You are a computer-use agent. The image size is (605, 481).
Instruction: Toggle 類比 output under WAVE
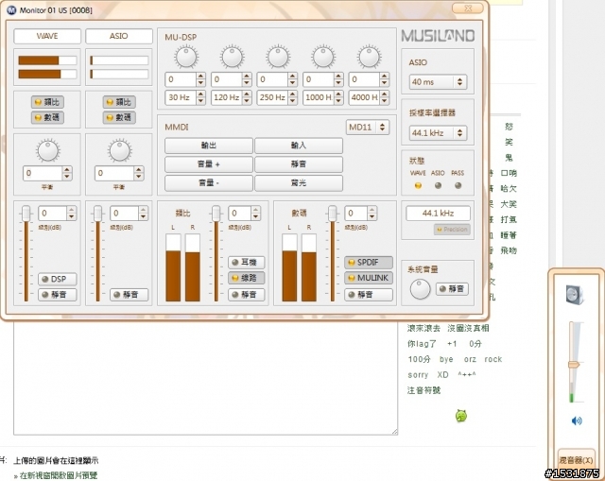point(47,102)
